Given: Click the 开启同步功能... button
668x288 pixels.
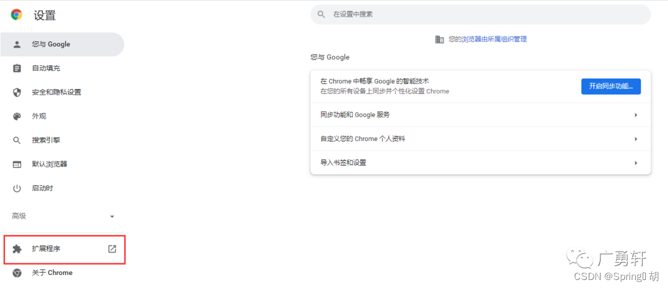Looking at the screenshot, I should pyautogui.click(x=611, y=87).
